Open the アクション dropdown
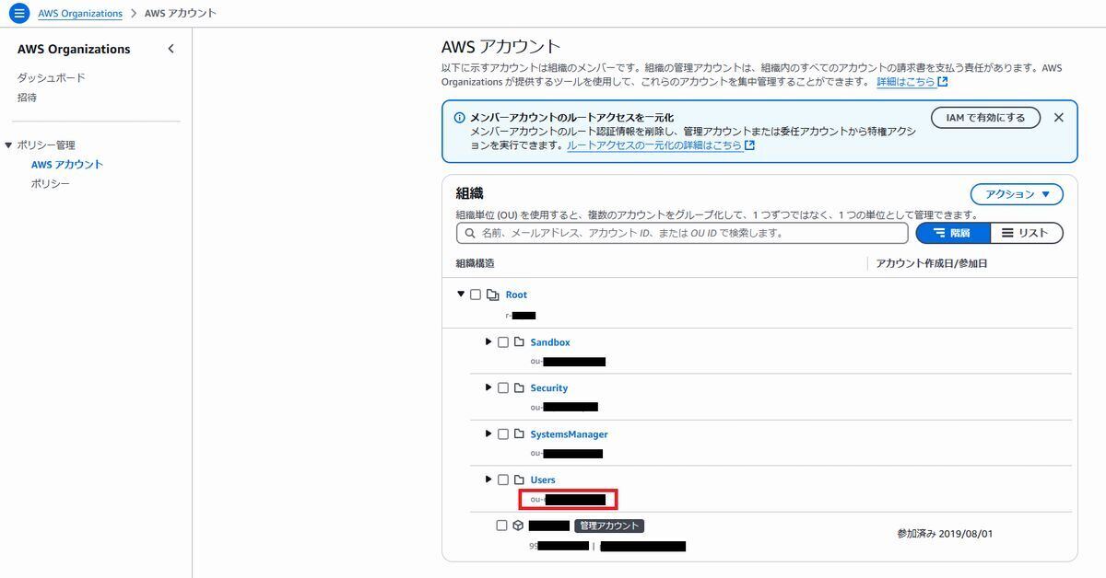The height and width of the screenshot is (578, 1106). pyautogui.click(x=1017, y=194)
